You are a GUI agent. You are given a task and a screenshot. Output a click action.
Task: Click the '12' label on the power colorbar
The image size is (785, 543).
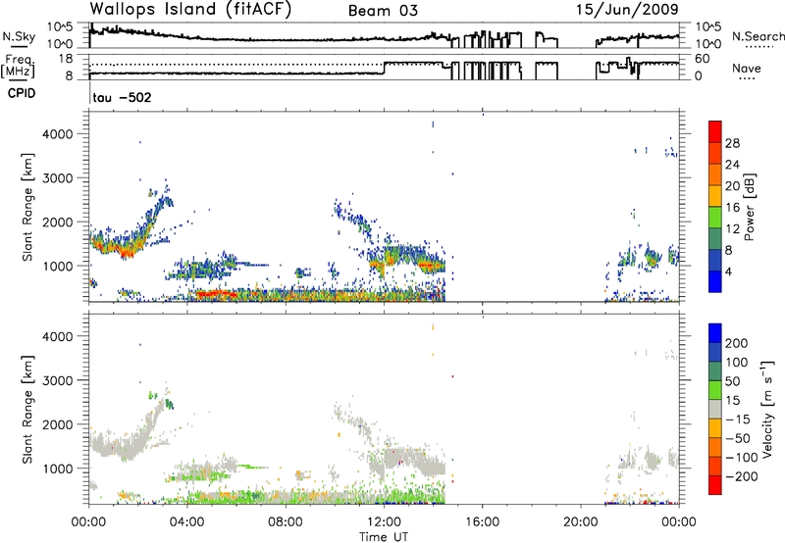(x=732, y=229)
